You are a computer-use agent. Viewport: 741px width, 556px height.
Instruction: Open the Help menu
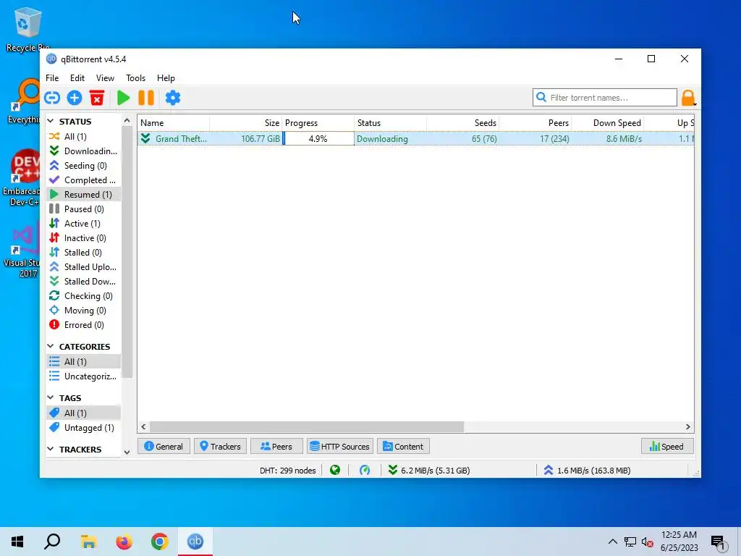pyautogui.click(x=166, y=78)
